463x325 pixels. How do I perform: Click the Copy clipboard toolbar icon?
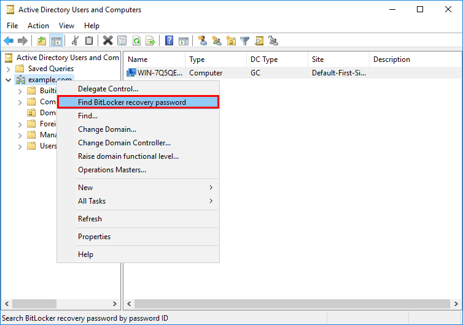click(89, 40)
